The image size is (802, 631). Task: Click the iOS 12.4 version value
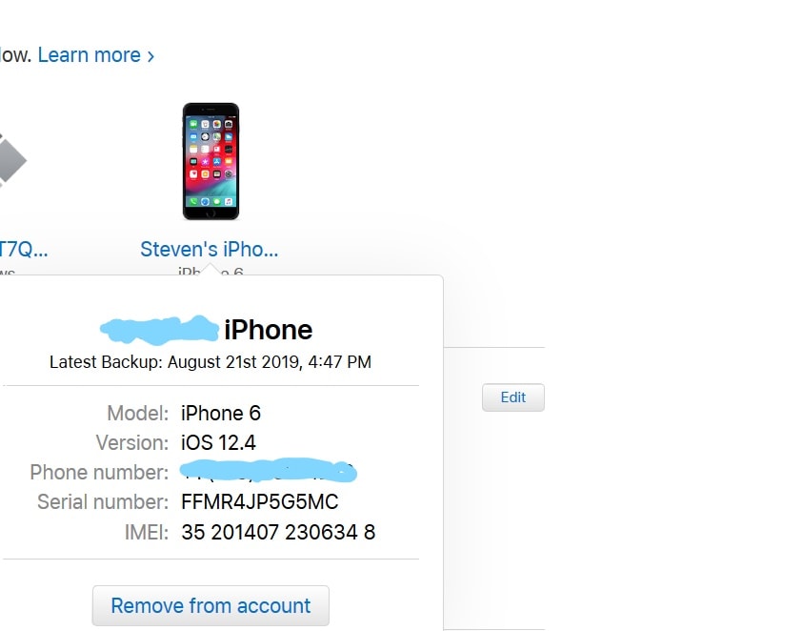tap(218, 442)
